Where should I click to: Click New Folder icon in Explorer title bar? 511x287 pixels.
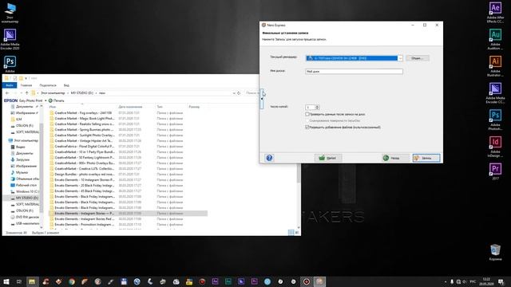point(21,78)
